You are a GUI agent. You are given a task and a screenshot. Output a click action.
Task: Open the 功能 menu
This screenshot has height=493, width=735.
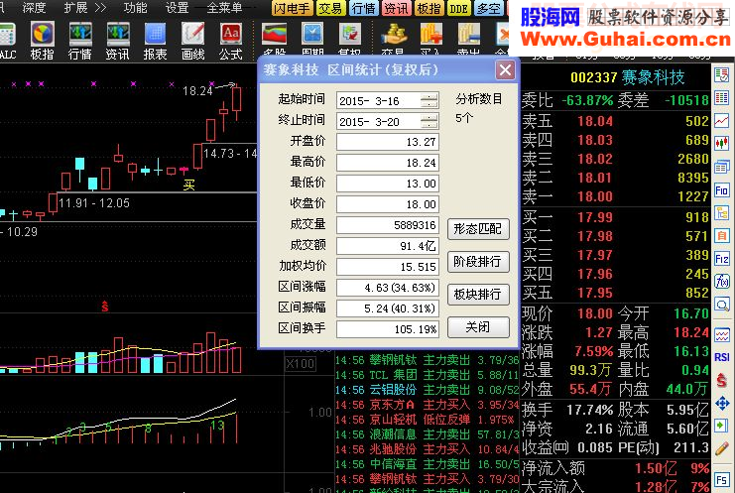136,8
